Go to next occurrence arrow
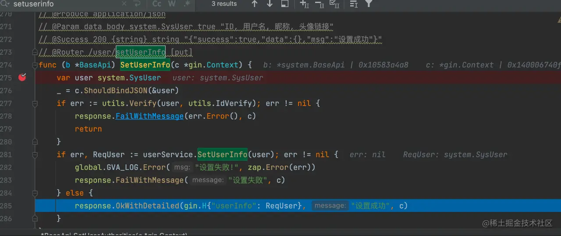The height and width of the screenshot is (236, 561). (270, 4)
